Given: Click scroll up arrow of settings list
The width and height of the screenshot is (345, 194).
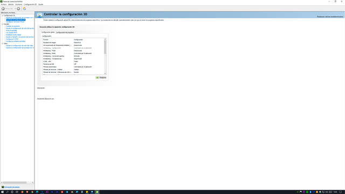Looking at the screenshot, I should 105,39.
